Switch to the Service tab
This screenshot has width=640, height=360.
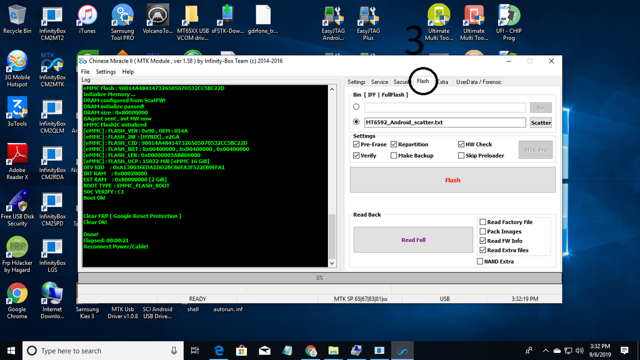[379, 82]
